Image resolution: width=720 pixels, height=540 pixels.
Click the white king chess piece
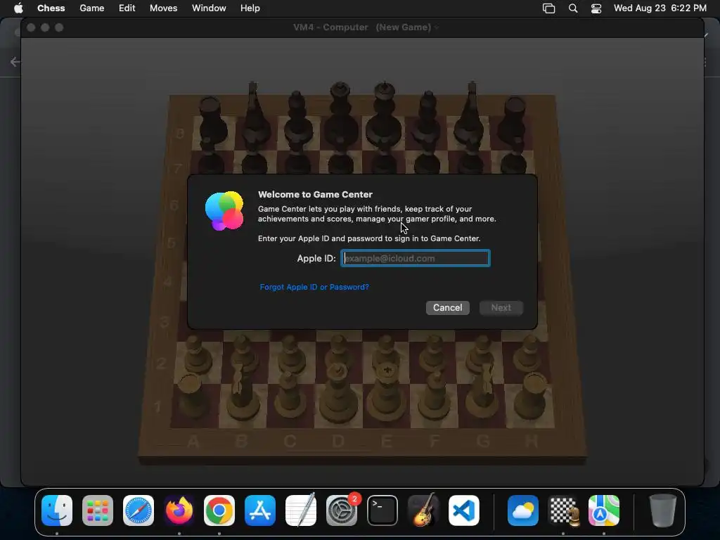click(x=387, y=392)
